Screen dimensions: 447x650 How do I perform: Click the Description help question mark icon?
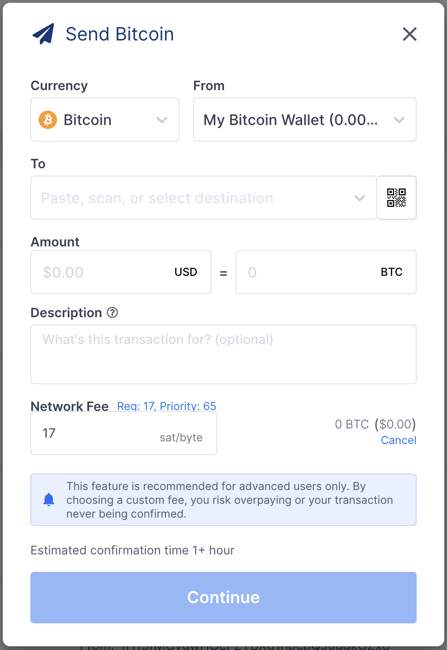pyautogui.click(x=113, y=313)
